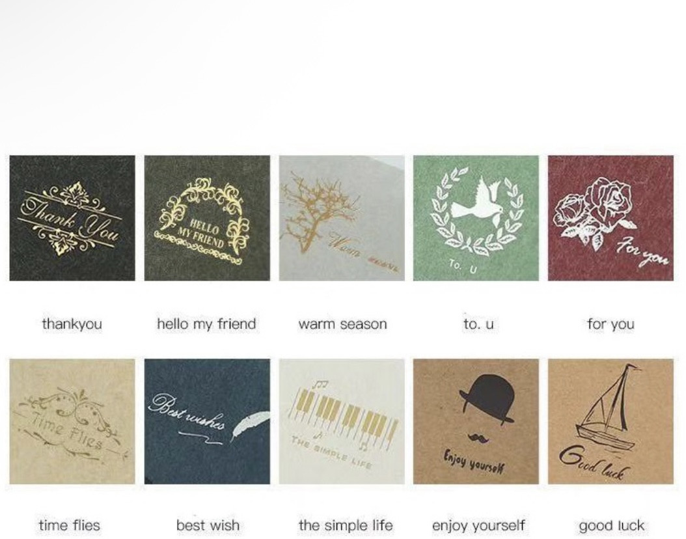The height and width of the screenshot is (539, 686).
Task: Select the Time Flies kraft card
Action: click(72, 422)
